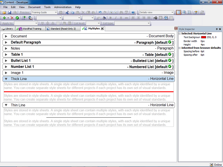The image size is (223, 167).
Task: Click the document with green plus icon
Action: point(24,18)
